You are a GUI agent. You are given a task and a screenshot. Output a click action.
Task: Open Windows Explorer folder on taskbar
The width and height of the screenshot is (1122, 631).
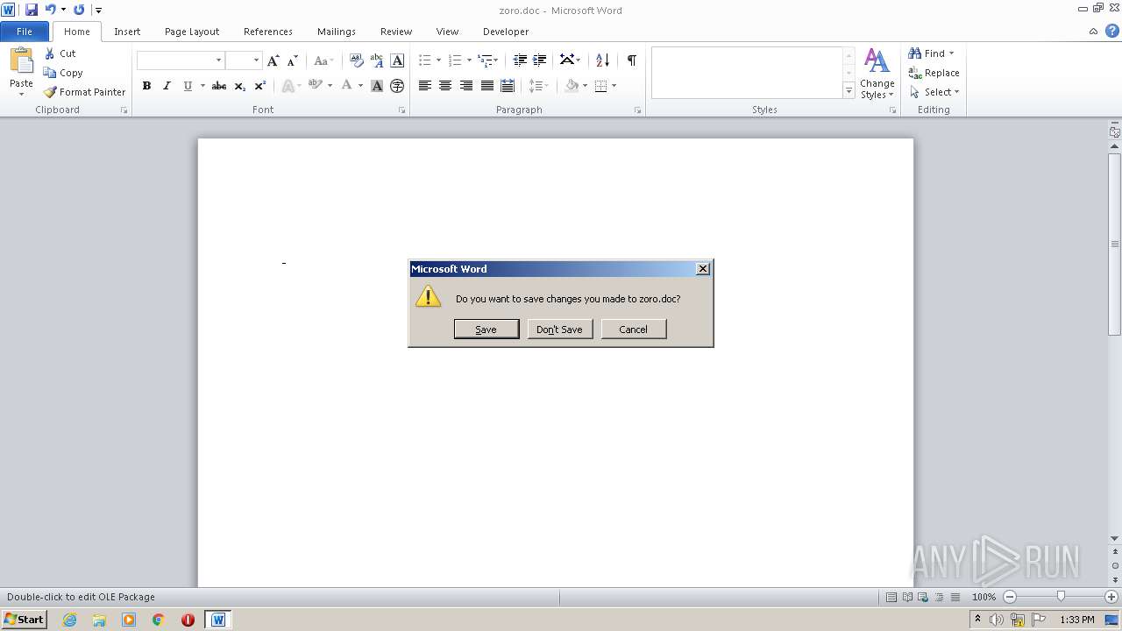coord(99,620)
